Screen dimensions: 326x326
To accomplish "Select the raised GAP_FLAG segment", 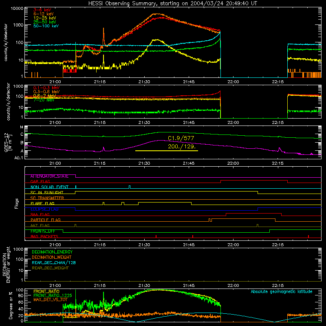I will pyautogui.click(x=254, y=181).
